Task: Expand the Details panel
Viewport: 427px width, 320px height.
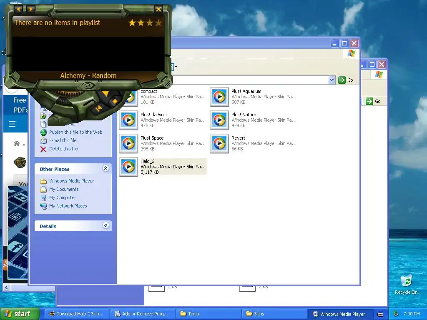Action: point(105,225)
